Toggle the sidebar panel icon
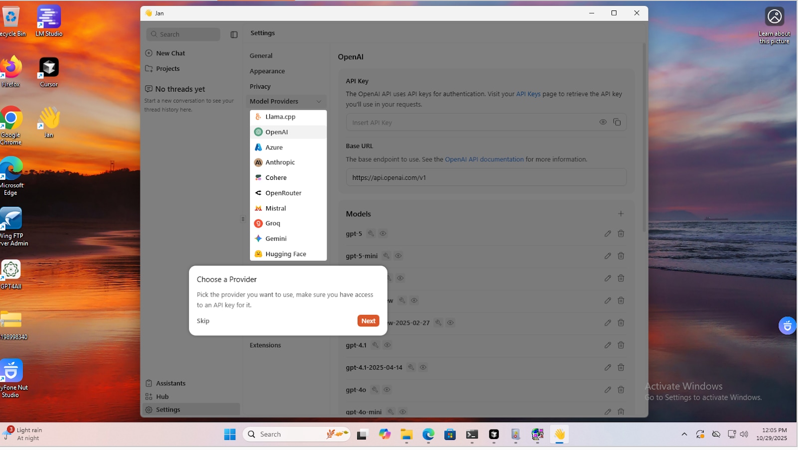798x450 pixels. click(x=234, y=34)
